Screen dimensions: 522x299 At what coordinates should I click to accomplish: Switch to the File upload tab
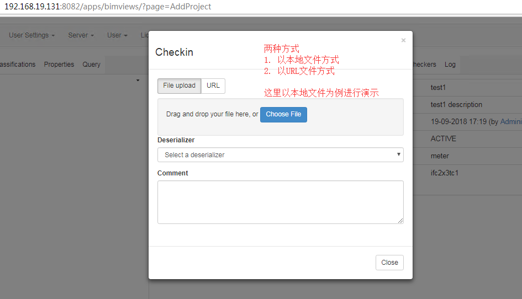pos(179,86)
